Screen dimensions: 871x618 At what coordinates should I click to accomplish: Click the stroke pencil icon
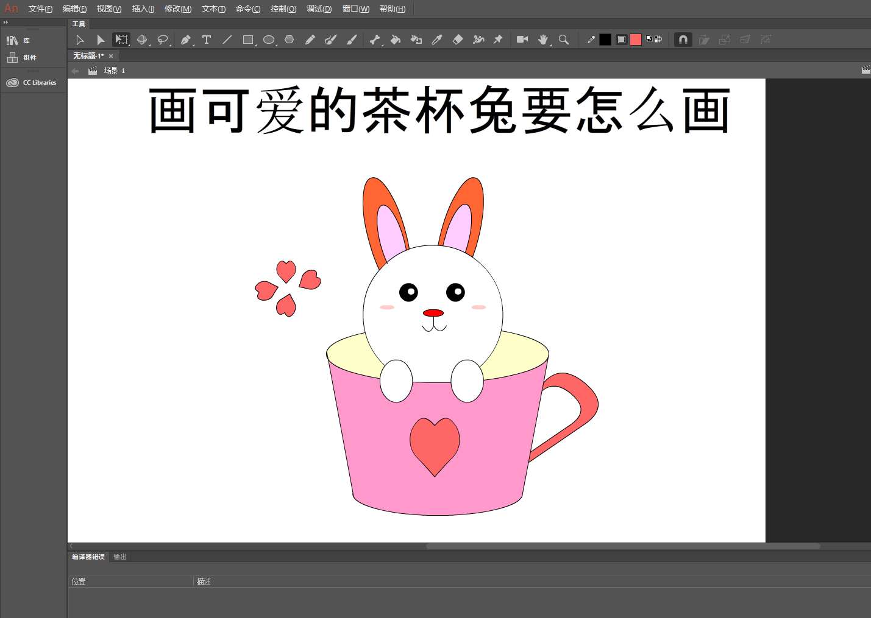(591, 40)
